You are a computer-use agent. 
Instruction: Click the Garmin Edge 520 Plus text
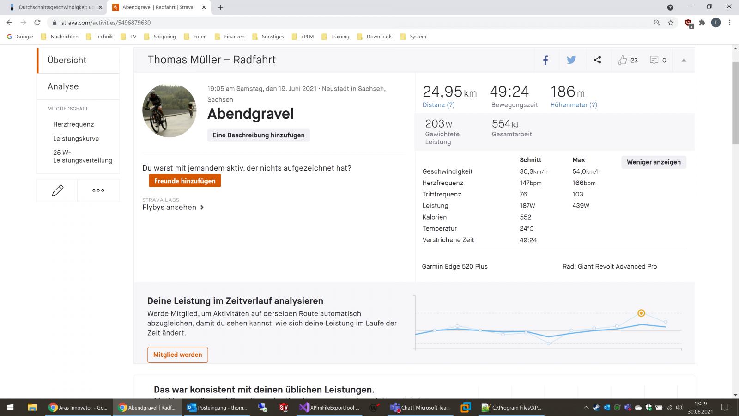[x=455, y=266]
